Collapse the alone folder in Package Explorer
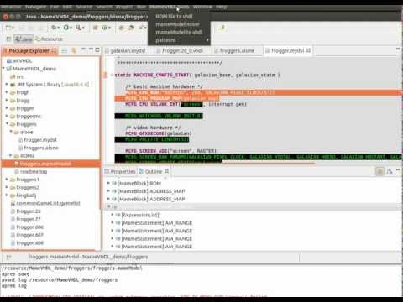 [x=11, y=132]
